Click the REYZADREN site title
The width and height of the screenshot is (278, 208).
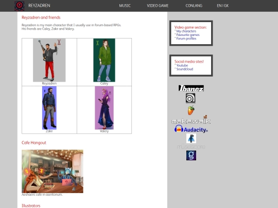(x=39, y=6)
